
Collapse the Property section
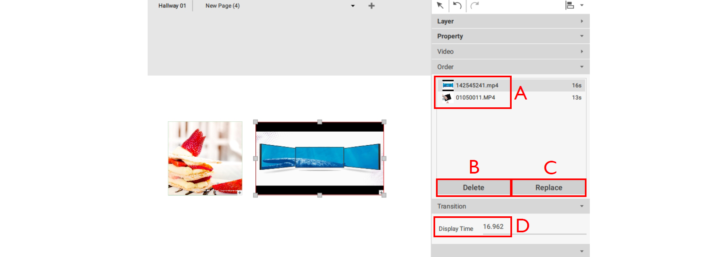pyautogui.click(x=582, y=36)
